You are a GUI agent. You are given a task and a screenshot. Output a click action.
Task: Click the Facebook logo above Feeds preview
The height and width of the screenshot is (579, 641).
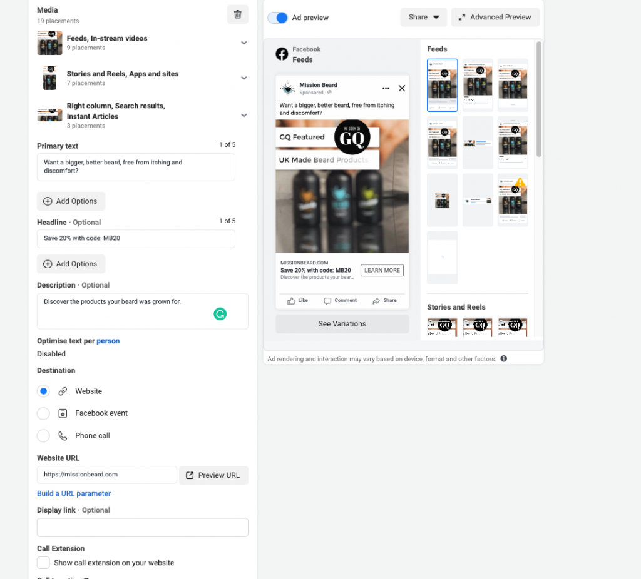[282, 54]
